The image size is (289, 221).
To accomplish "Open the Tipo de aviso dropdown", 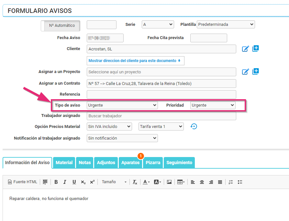I will click(122, 105).
